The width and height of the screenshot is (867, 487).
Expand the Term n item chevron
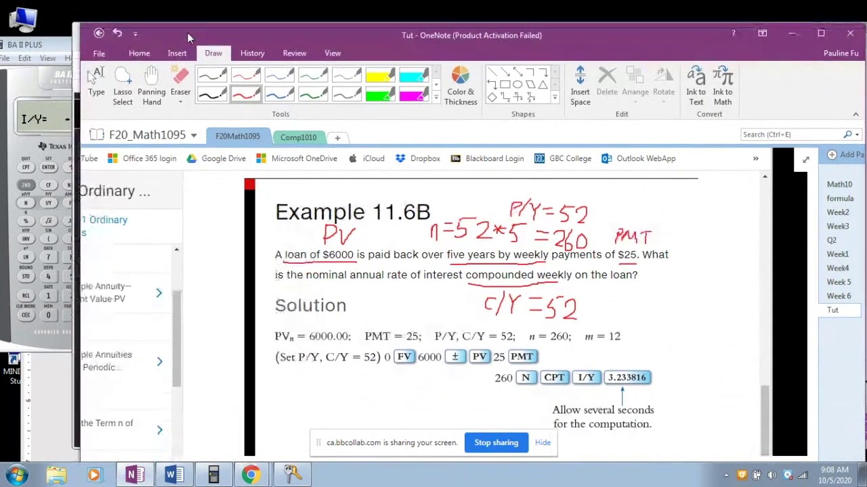click(x=159, y=430)
